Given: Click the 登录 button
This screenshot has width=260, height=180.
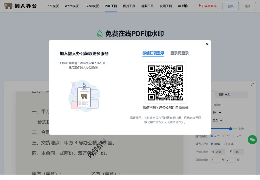Looking at the screenshot, I should point(231,6).
